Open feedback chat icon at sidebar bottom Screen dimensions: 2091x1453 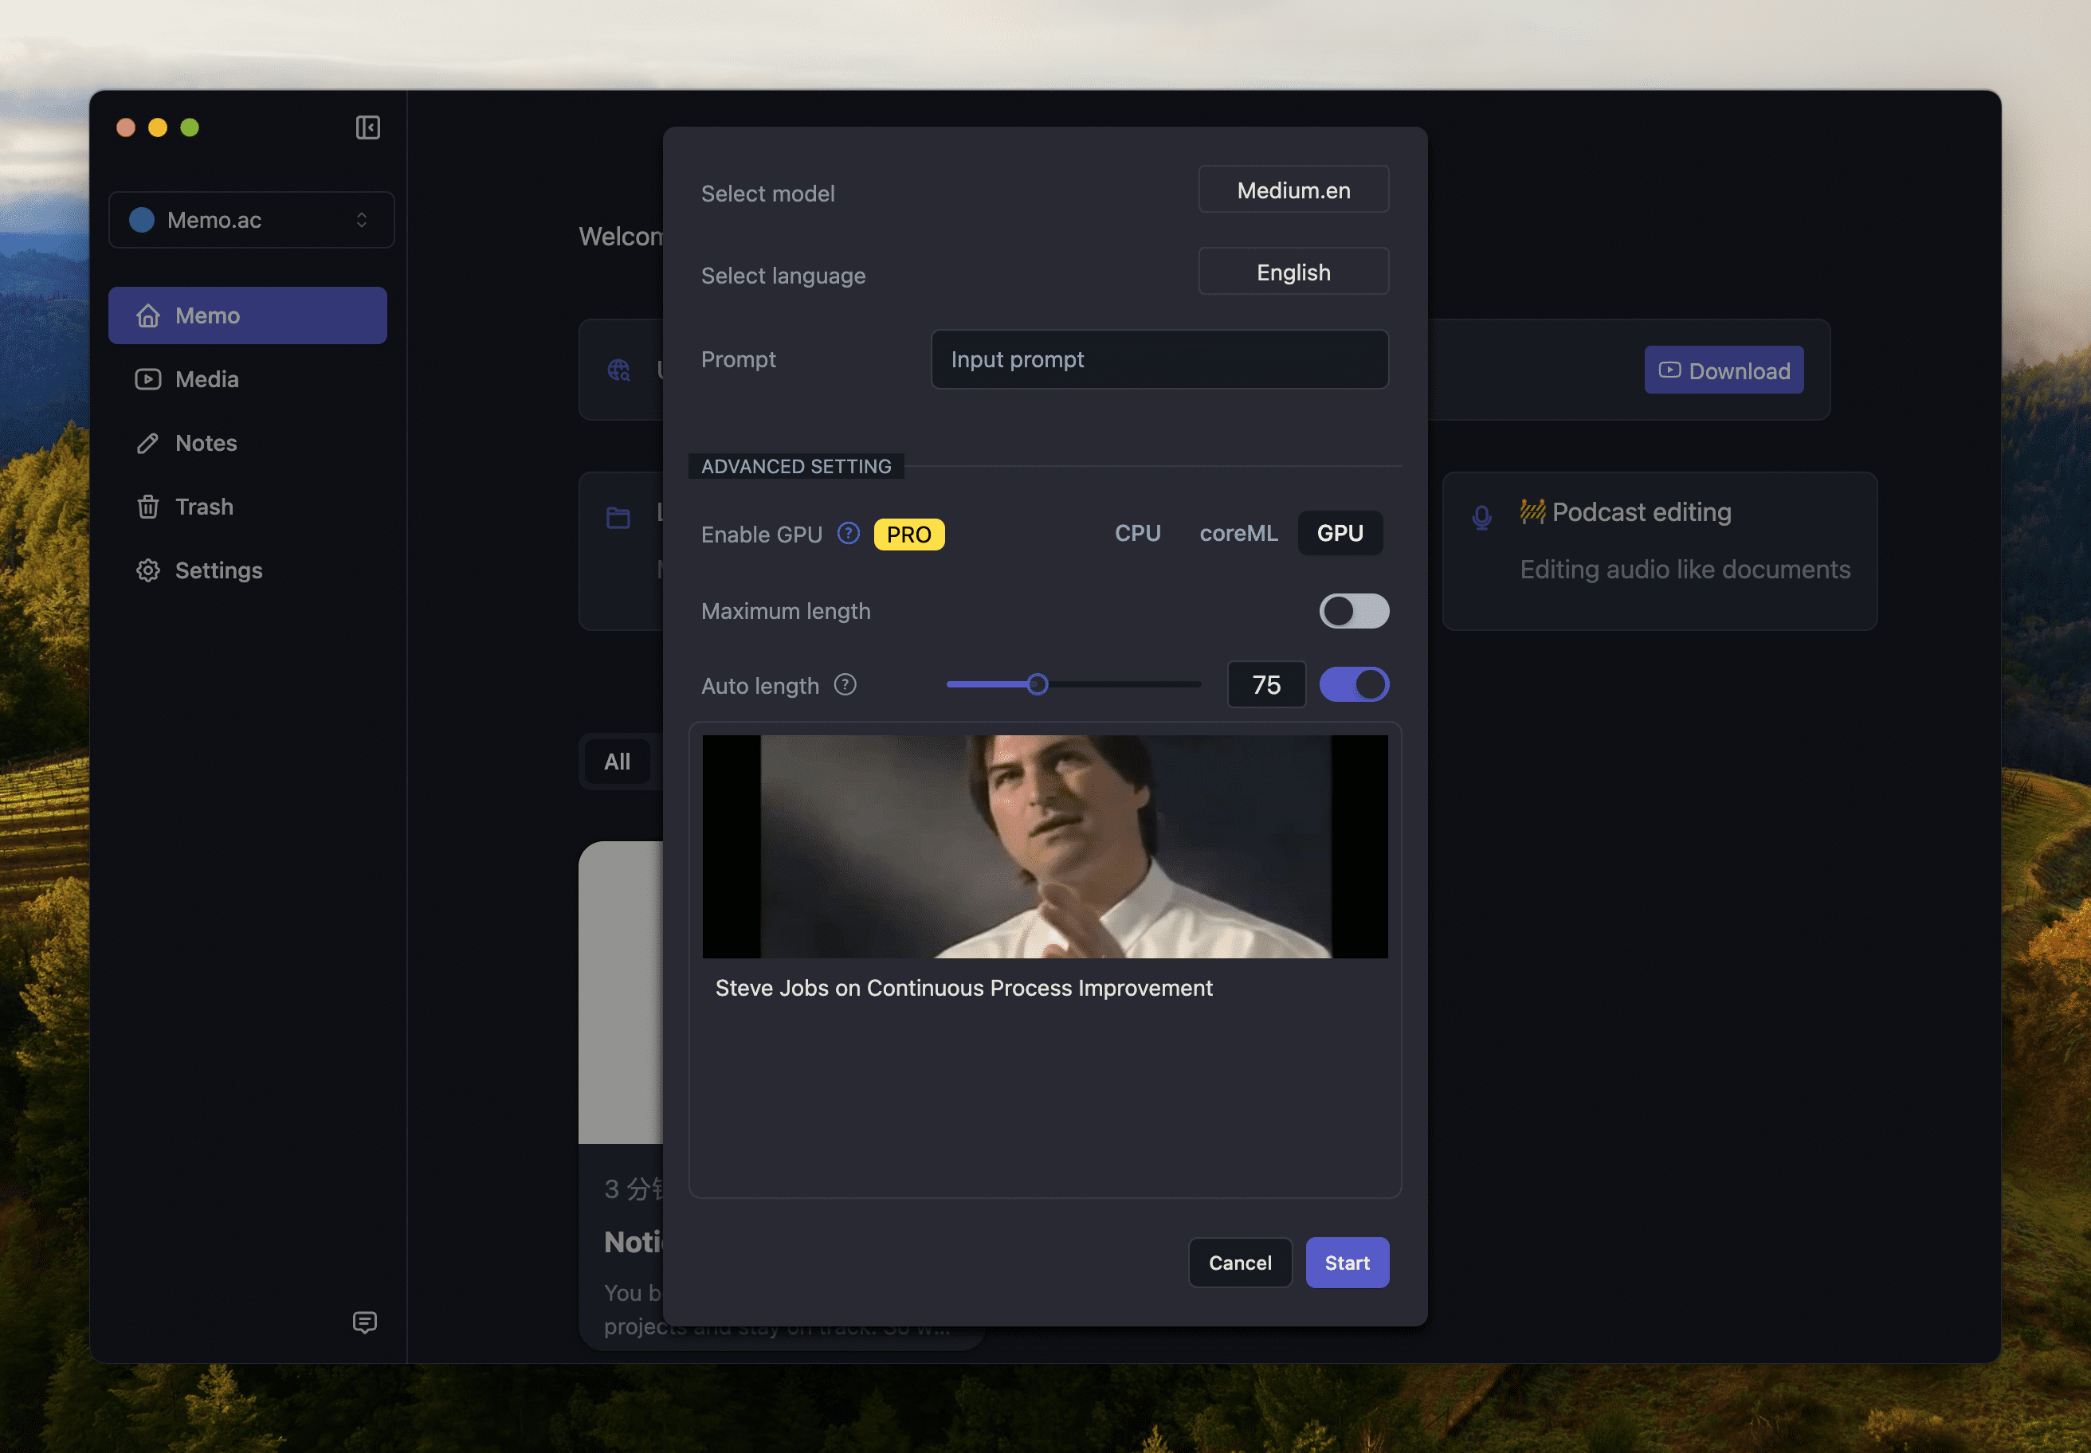tap(364, 1322)
